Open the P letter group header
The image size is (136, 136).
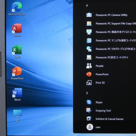point(87,6)
